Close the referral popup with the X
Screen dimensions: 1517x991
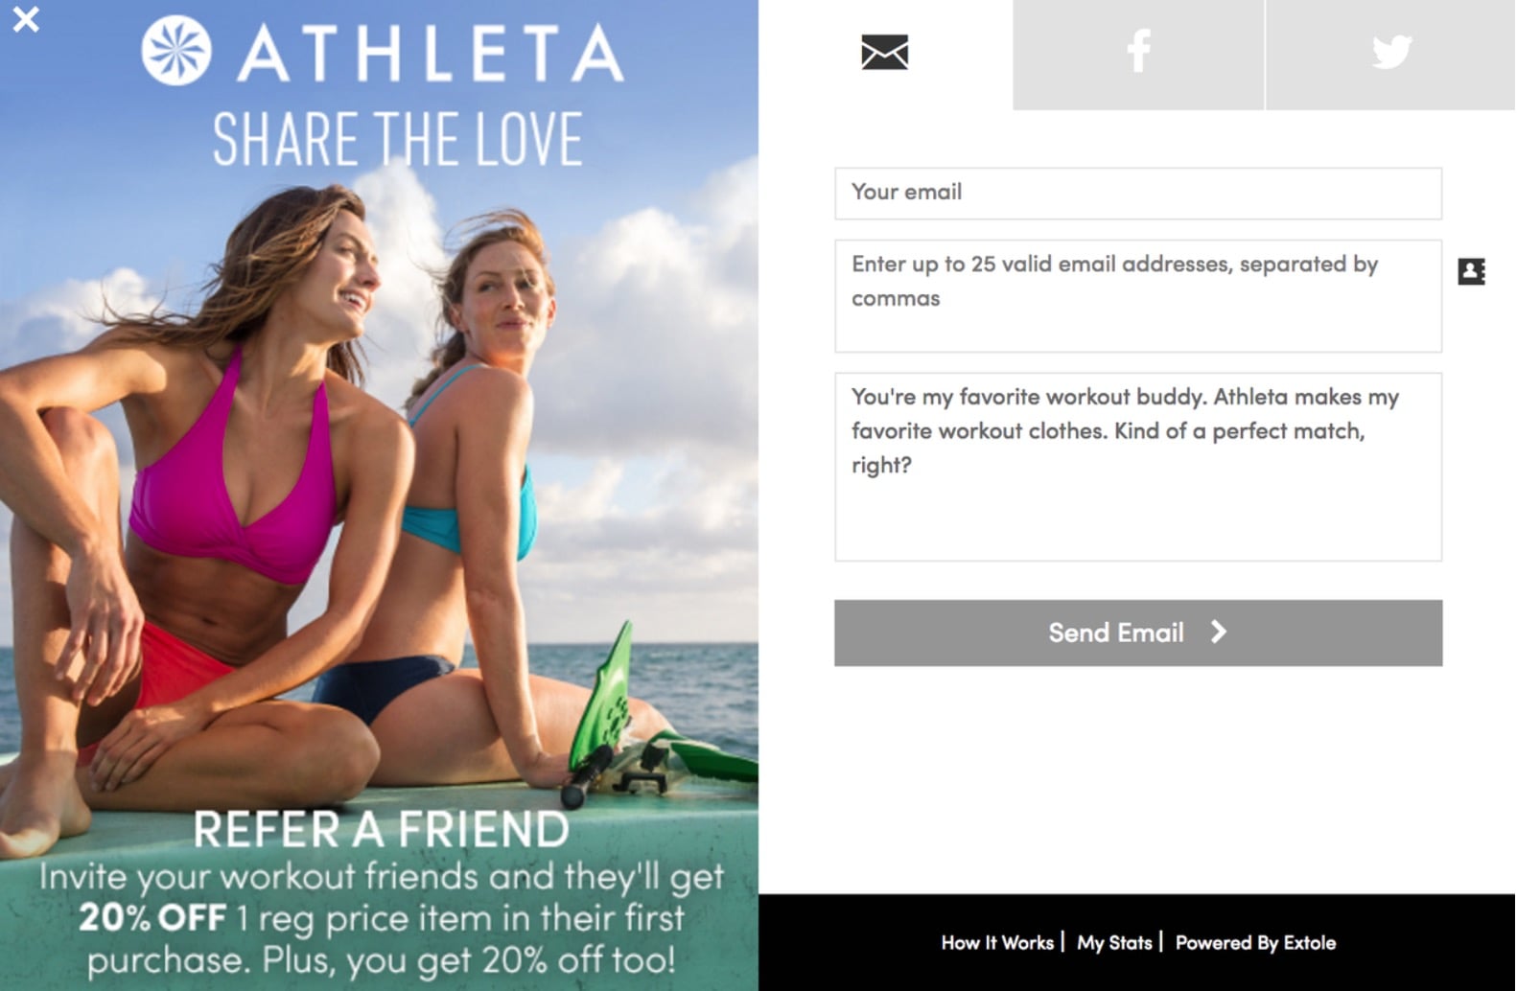click(26, 19)
